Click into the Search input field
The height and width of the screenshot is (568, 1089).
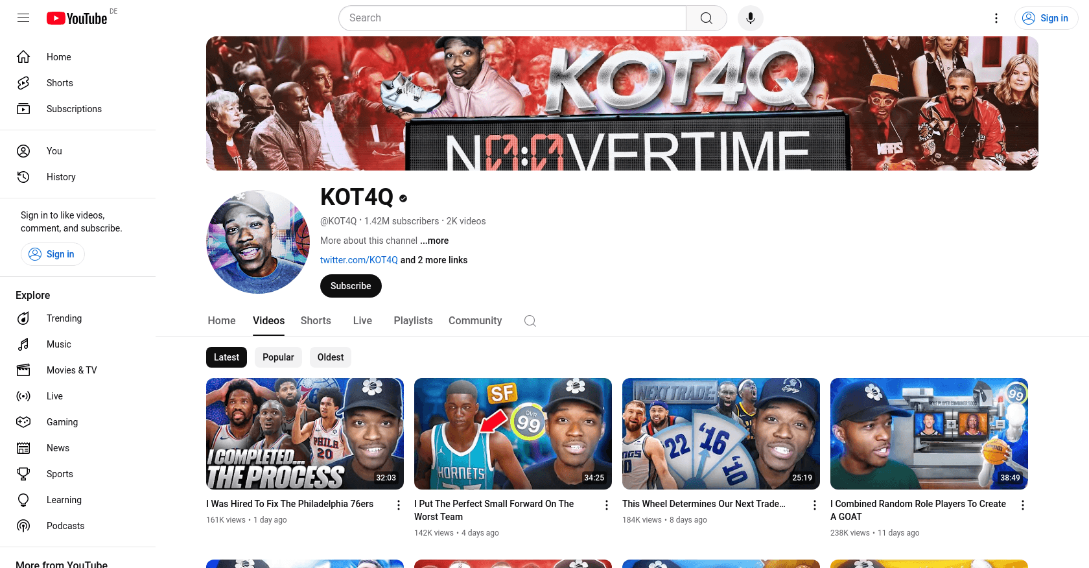(x=512, y=18)
